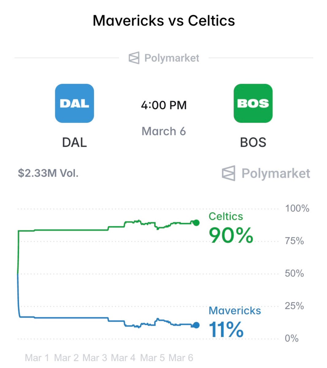Click the 50% gridline axis label
The height and width of the screenshot is (368, 327).
pos(294,273)
